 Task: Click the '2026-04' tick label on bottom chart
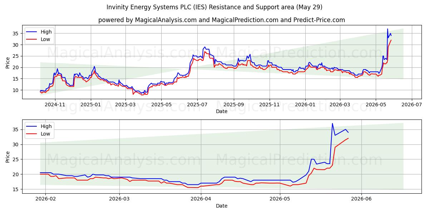tap(201, 199)
